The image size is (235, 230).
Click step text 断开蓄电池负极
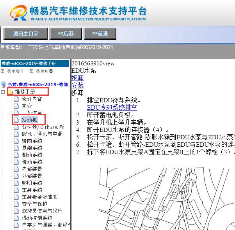tap(110, 115)
